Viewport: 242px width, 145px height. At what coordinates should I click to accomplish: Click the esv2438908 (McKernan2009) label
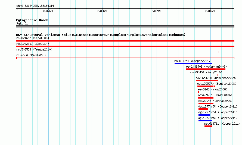[206, 67]
